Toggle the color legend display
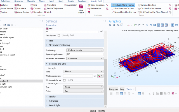Screen dimensions: 179x112 (166, 25)
